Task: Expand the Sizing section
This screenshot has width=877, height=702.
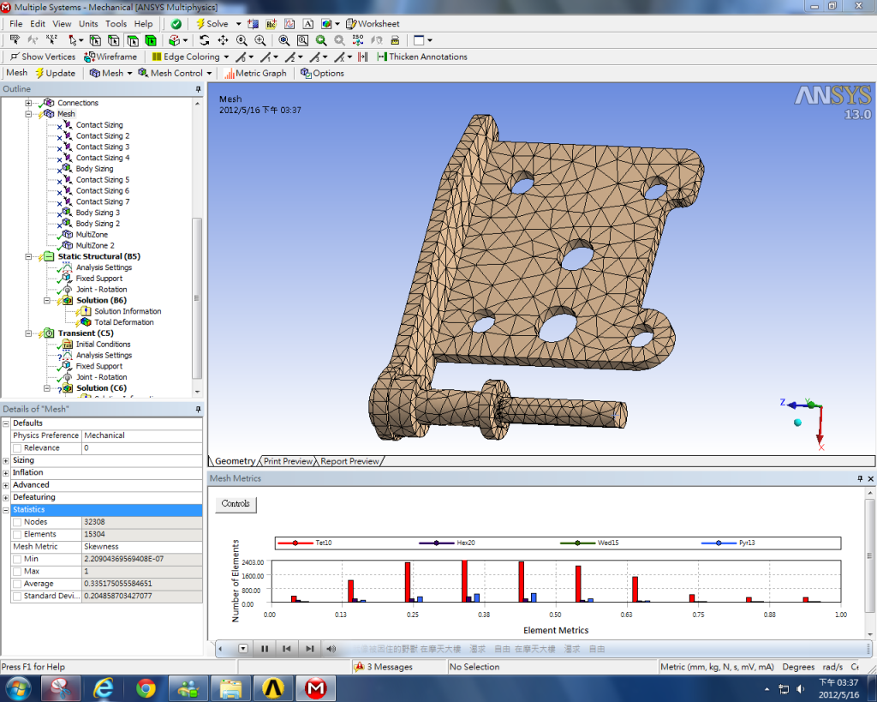Action: pos(6,460)
